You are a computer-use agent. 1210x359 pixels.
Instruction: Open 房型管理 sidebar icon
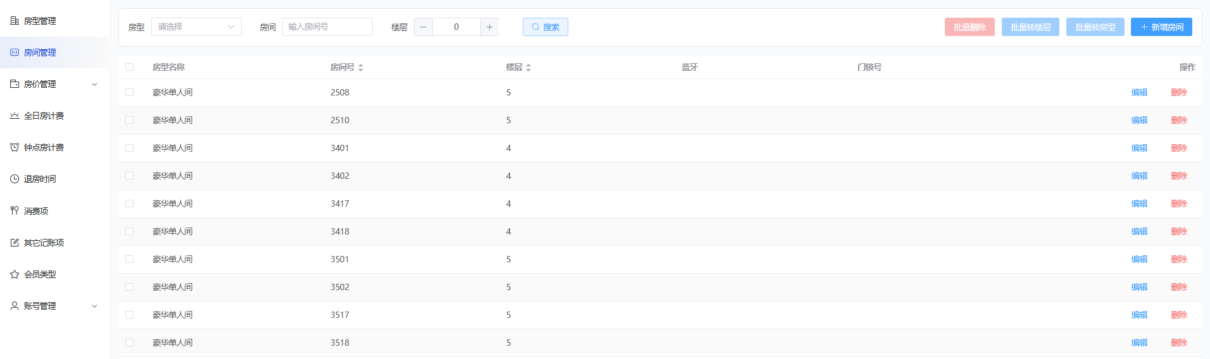tap(15, 21)
